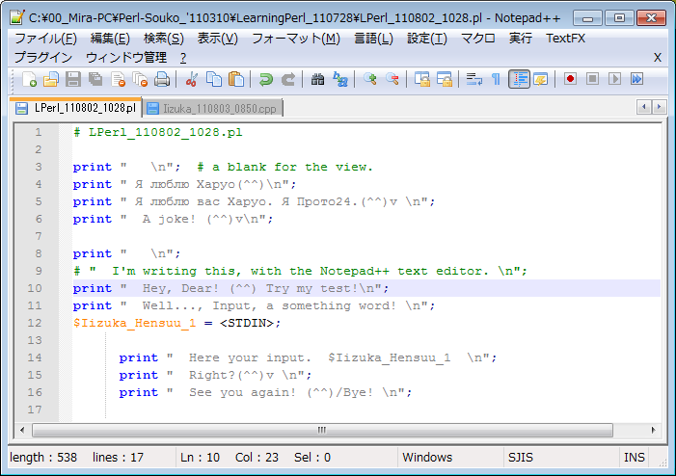This screenshot has width=676, height=476.
Task: Open the プラグイン menu
Action: [43, 57]
